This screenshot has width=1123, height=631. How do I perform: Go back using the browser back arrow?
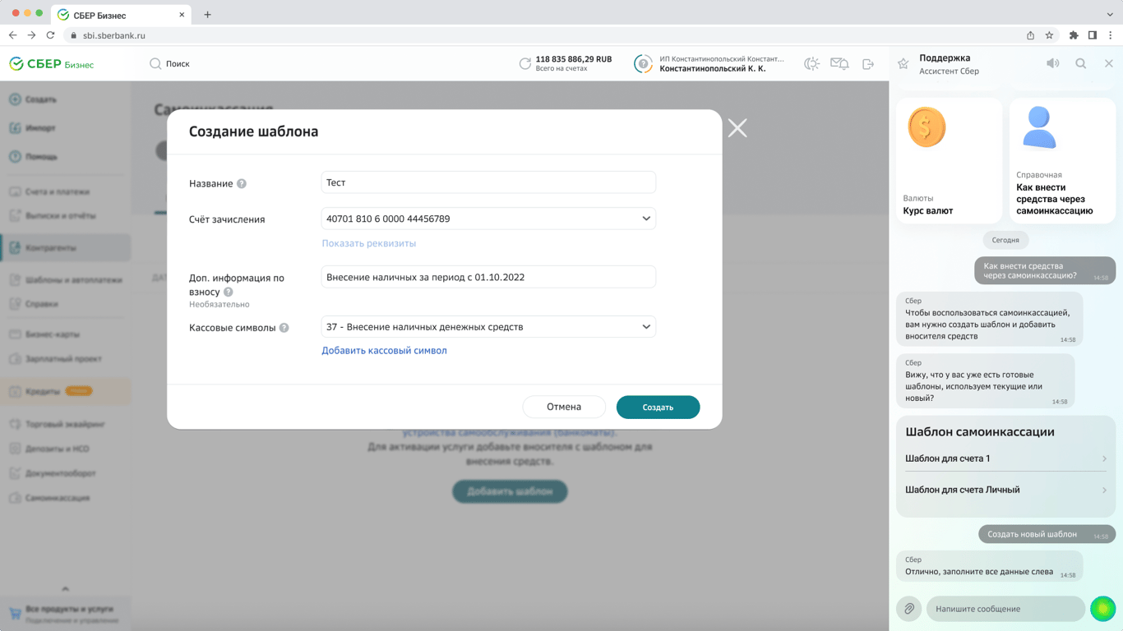pyautogui.click(x=12, y=35)
